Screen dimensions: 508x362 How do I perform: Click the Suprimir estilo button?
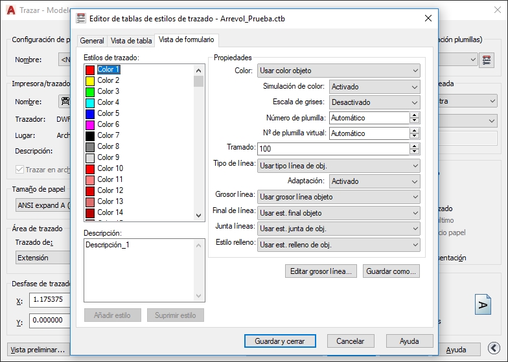click(175, 315)
